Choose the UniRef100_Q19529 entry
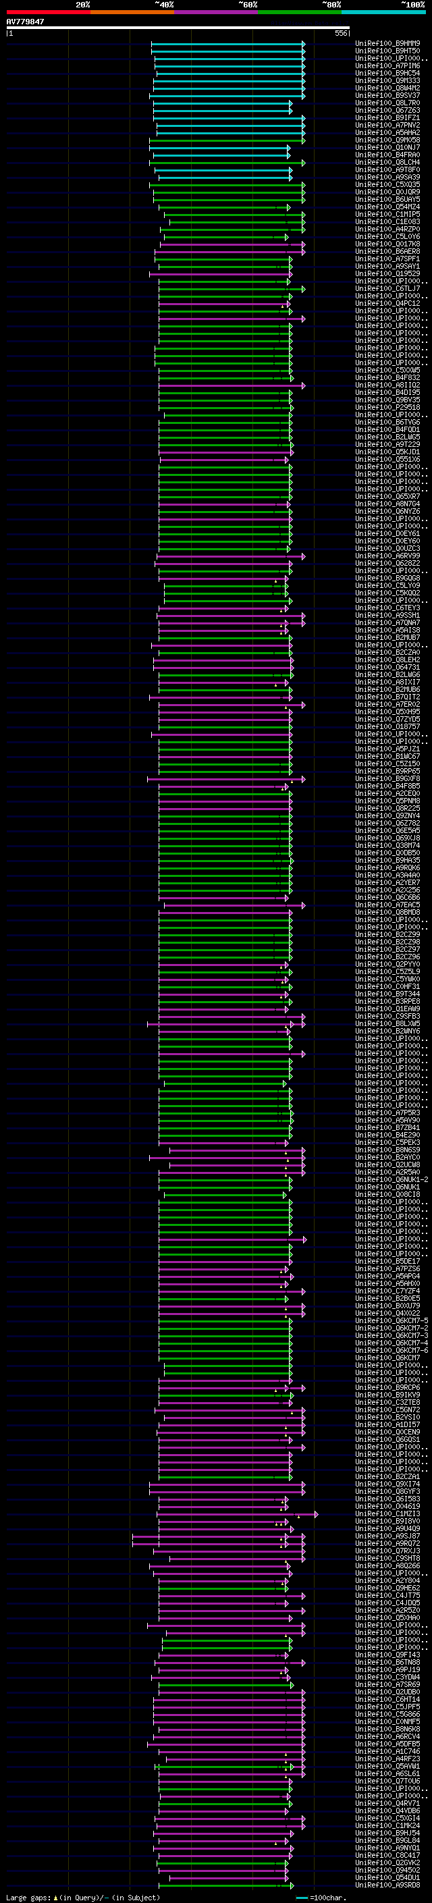432x1903 pixels. pos(387,273)
